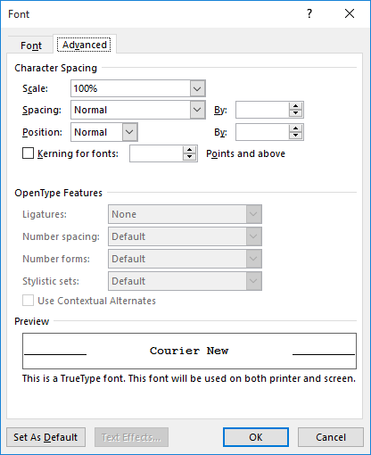Switch to the Font tab
The image size is (371, 455).
pyautogui.click(x=31, y=45)
